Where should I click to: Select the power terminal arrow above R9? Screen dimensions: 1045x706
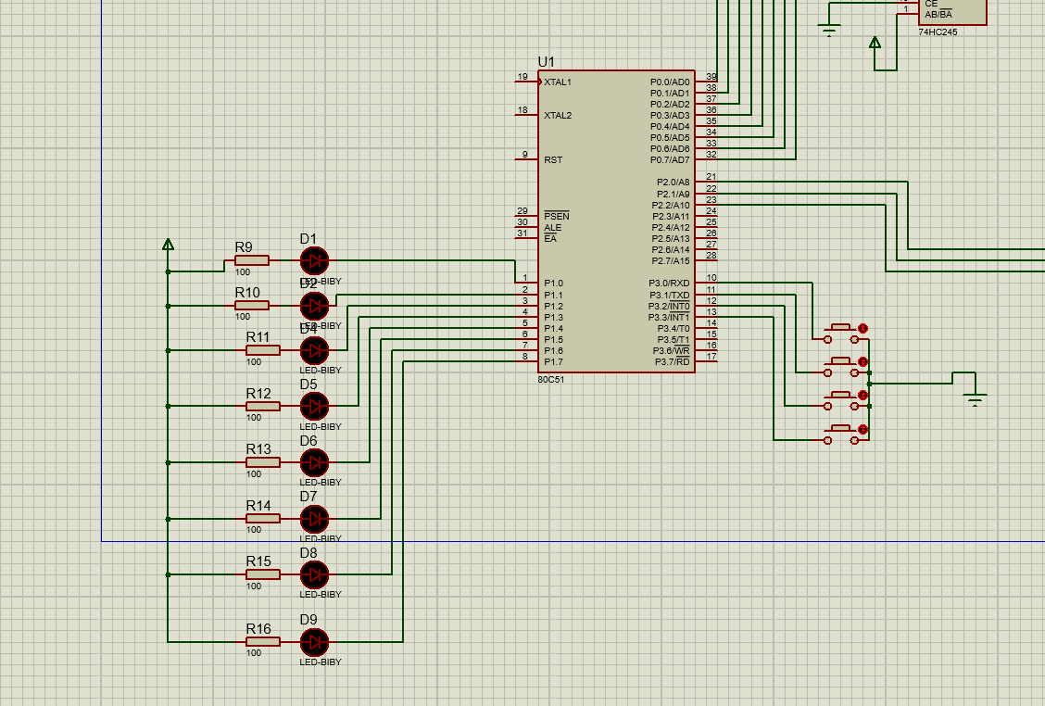click(168, 245)
